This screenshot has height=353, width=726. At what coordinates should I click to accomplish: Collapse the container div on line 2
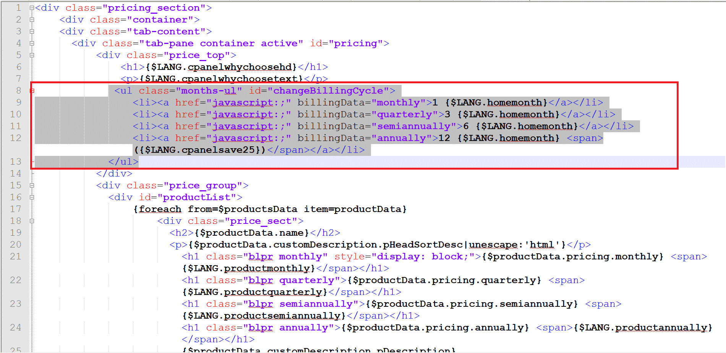pyautogui.click(x=32, y=19)
